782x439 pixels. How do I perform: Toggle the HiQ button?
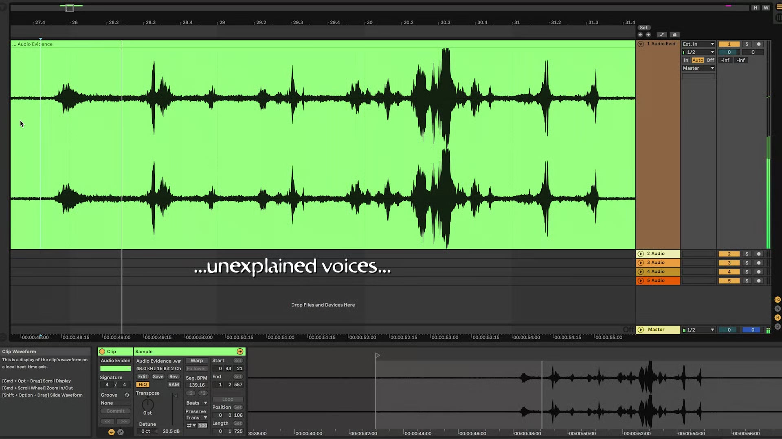click(143, 385)
